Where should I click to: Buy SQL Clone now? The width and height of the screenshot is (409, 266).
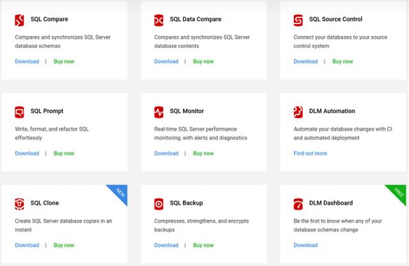(64, 246)
